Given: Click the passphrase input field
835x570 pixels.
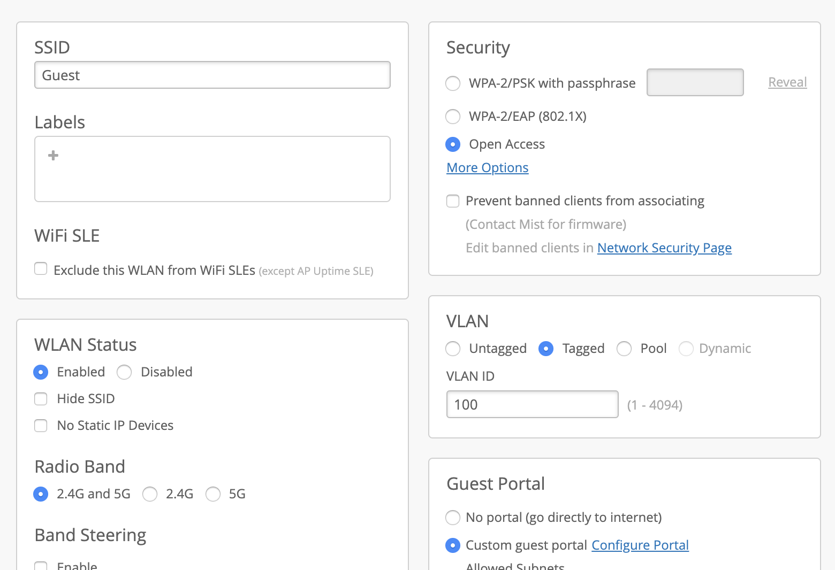Looking at the screenshot, I should (x=695, y=82).
